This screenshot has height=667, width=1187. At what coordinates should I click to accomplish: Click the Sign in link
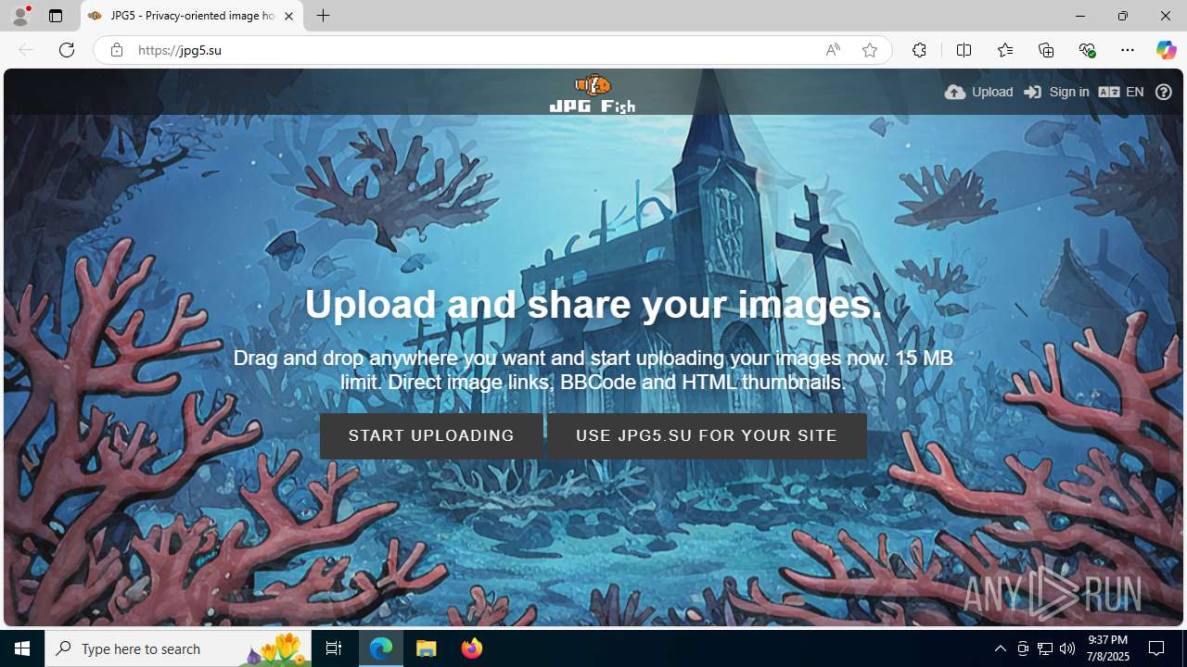point(1056,92)
